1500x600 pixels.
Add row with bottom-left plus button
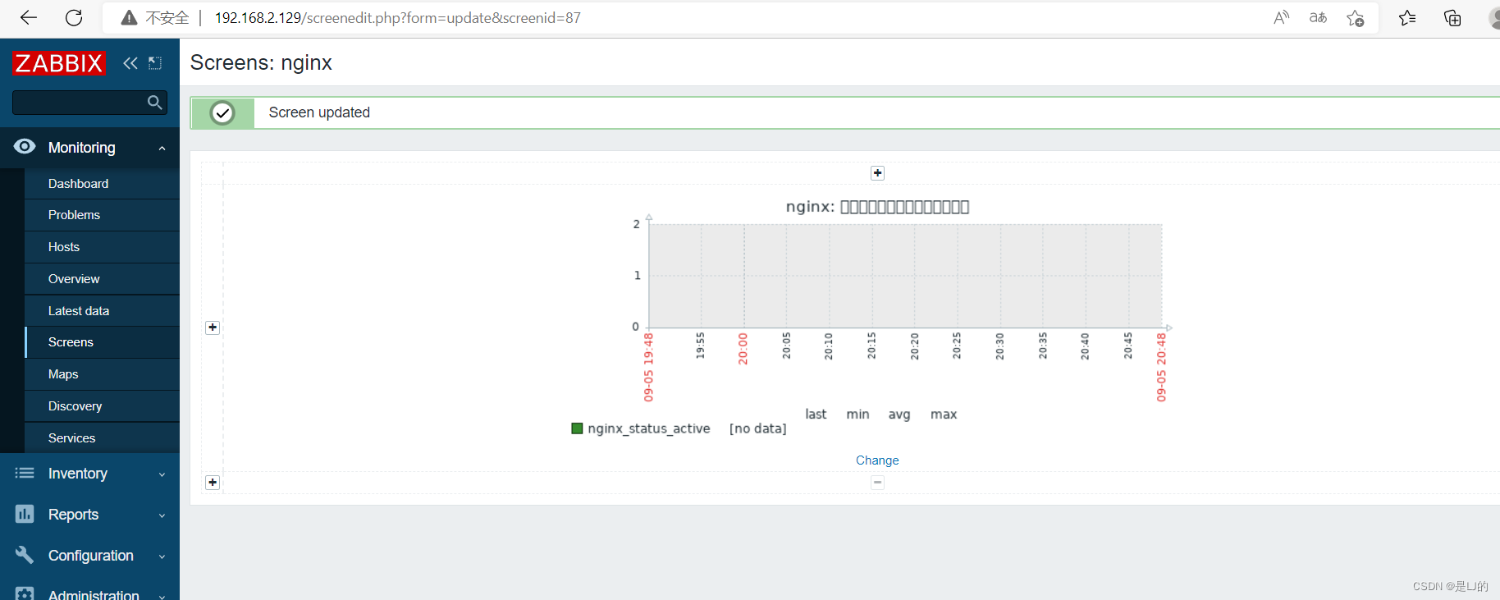click(213, 483)
